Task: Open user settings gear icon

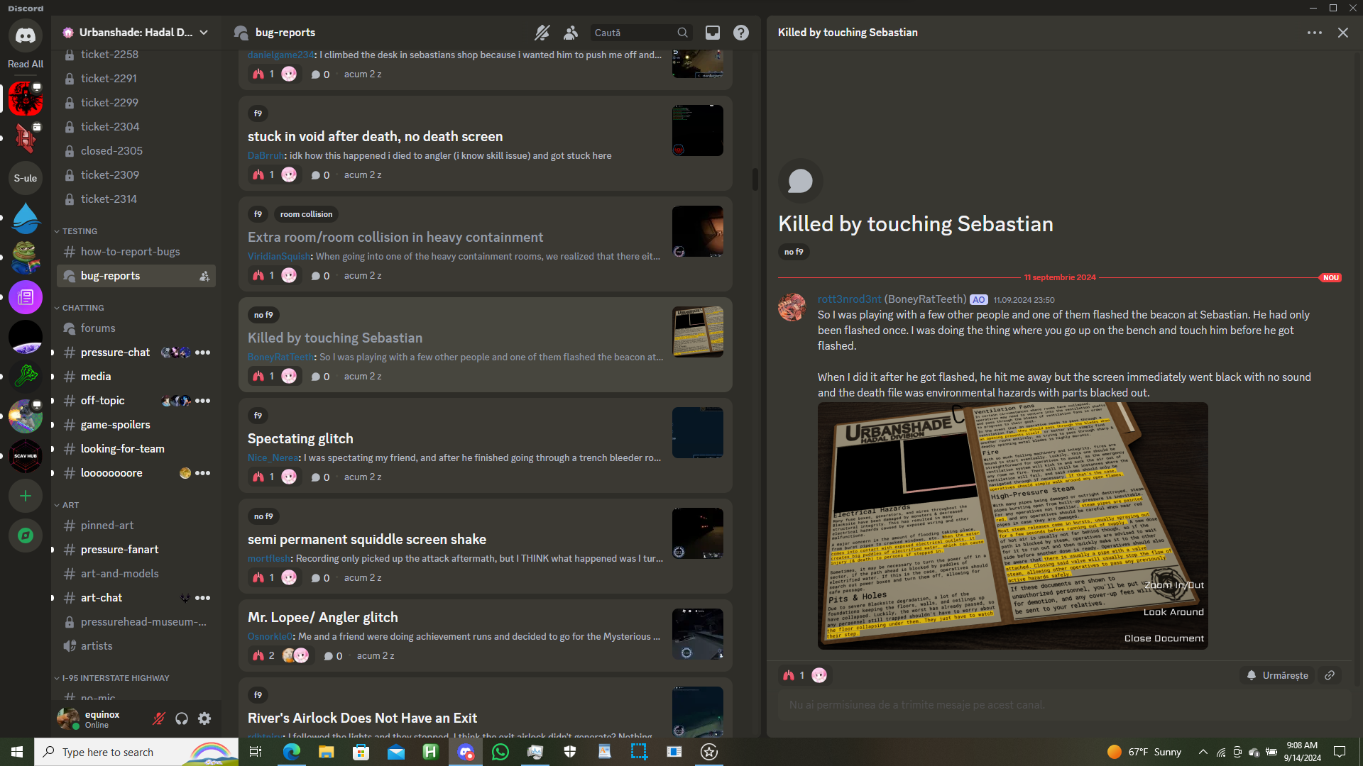Action: [204, 719]
